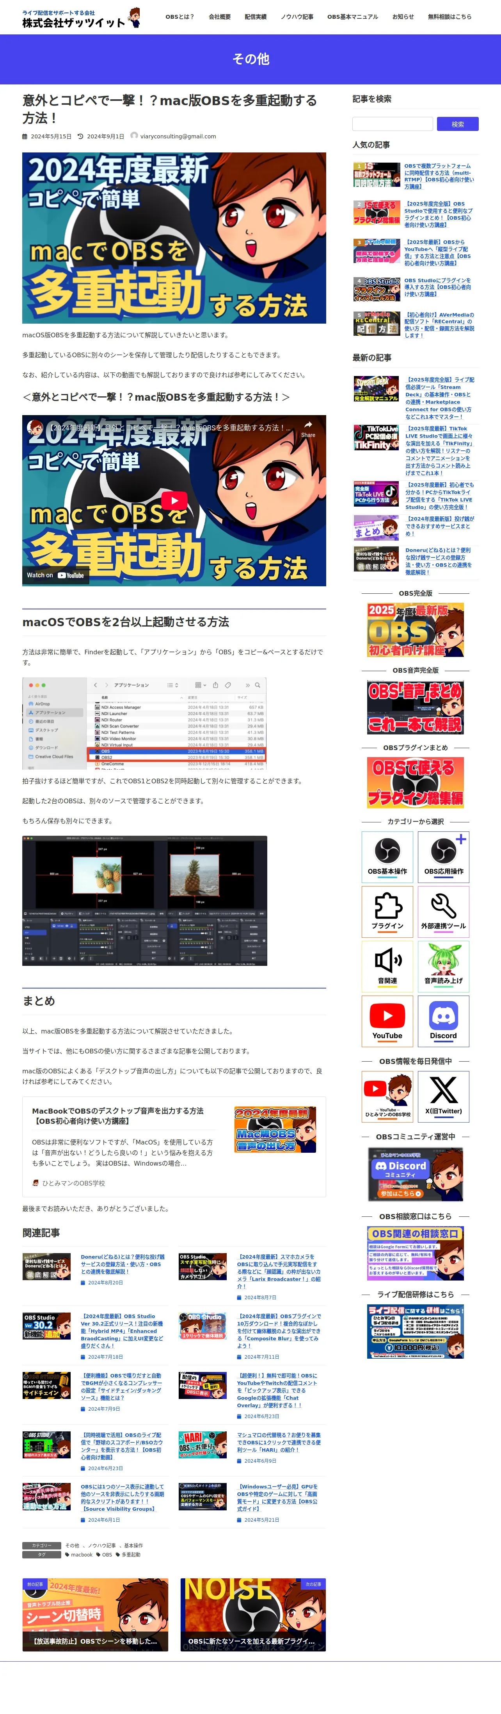Viewport: 501px width, 1714px height.
Task: Open popular article on YouTube 縦型ライブ配信
Action: pyautogui.click(x=439, y=253)
